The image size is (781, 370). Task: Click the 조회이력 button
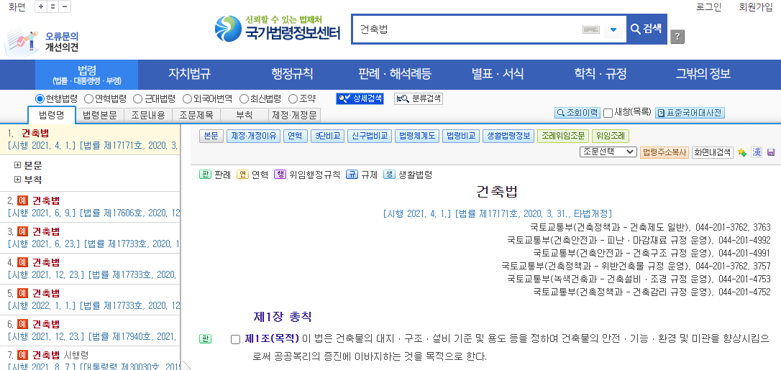point(577,113)
